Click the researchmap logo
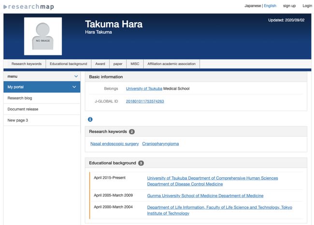Image resolution: width=314 pixels, height=225 pixels. click(29, 7)
